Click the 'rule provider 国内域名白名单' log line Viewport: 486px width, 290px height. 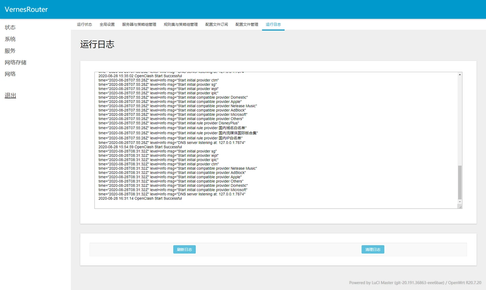click(x=172, y=128)
